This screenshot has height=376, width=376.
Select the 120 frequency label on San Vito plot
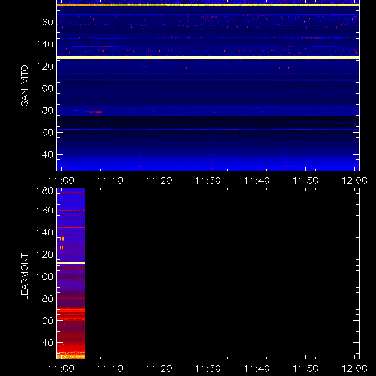(x=45, y=66)
